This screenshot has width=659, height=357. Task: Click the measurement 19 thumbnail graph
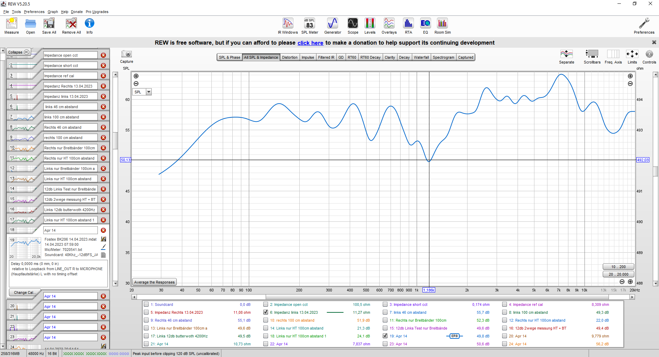(x=25, y=247)
